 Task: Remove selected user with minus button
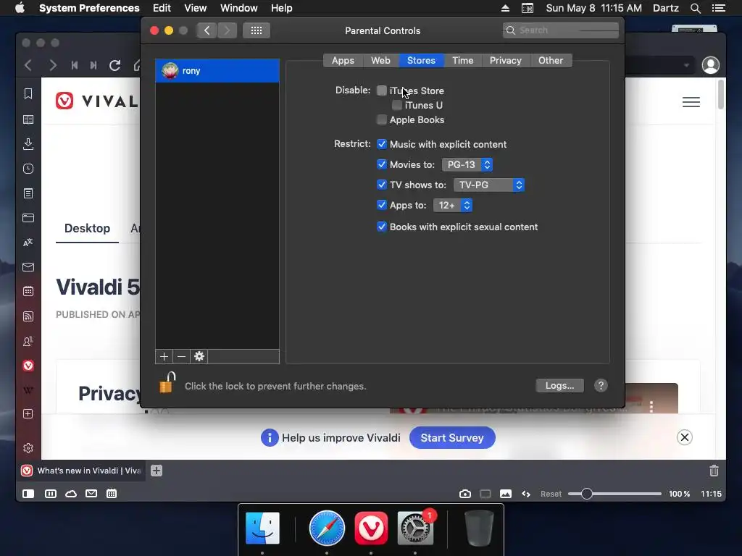[181, 356]
